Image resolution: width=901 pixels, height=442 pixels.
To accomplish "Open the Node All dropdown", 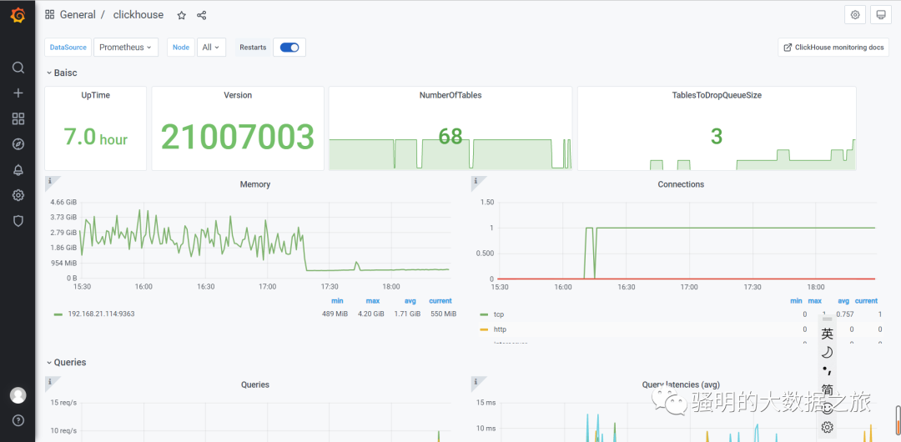I will coord(211,48).
